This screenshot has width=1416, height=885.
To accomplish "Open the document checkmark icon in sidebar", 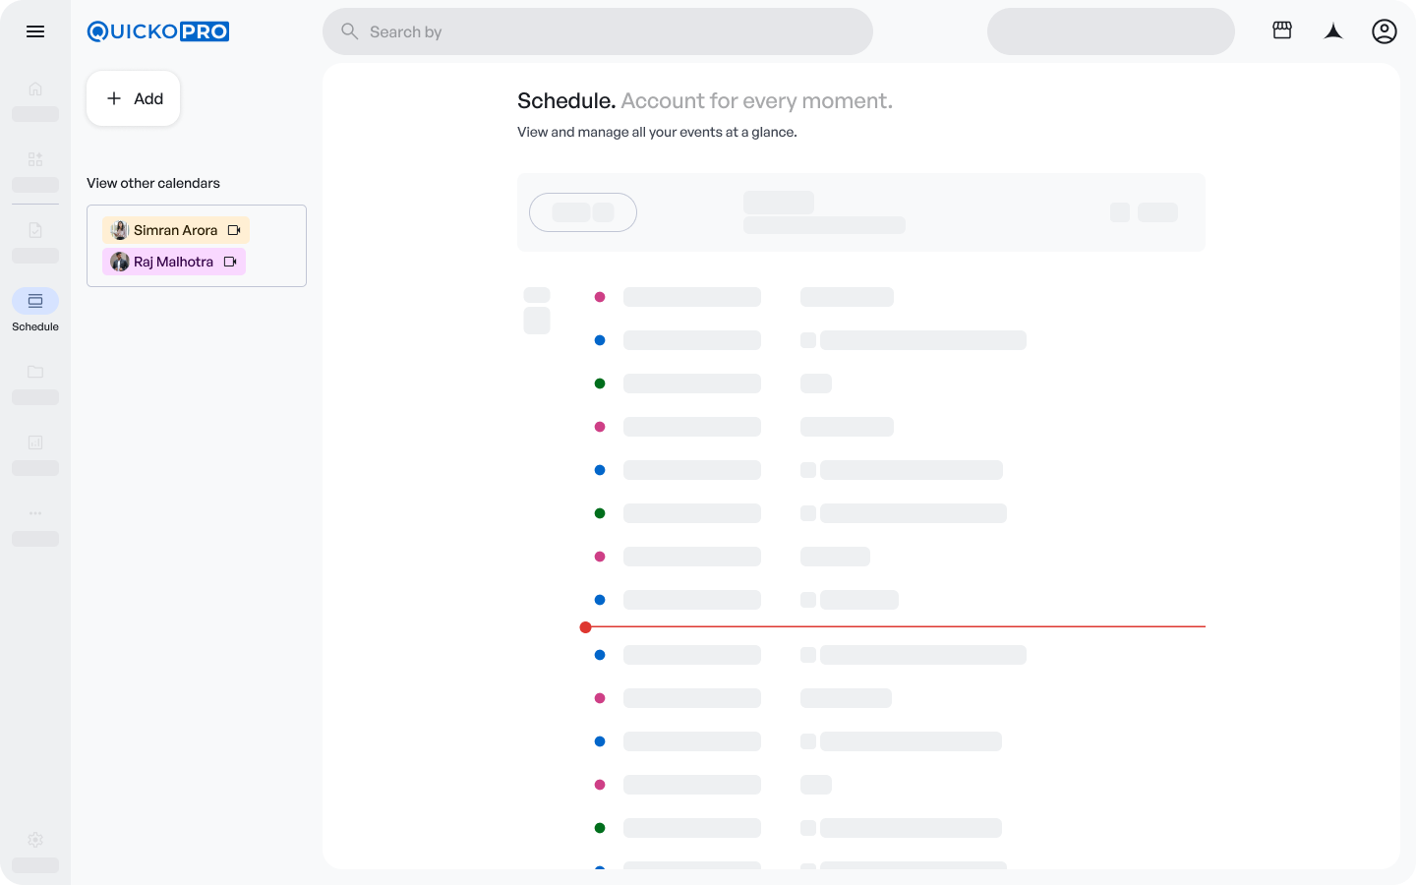I will coord(35,230).
